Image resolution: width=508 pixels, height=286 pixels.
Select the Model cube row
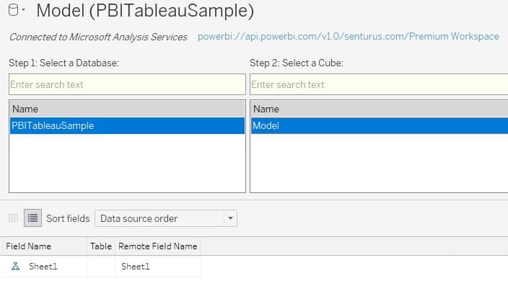[x=380, y=125]
